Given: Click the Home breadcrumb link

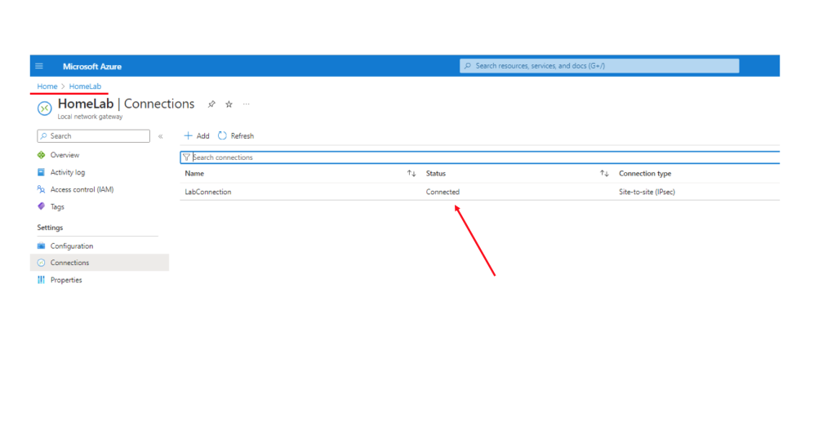Looking at the screenshot, I should point(47,86).
